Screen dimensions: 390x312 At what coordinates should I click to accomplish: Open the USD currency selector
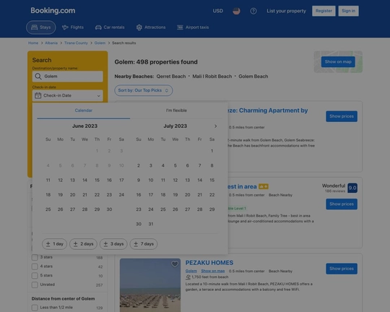[x=218, y=11]
